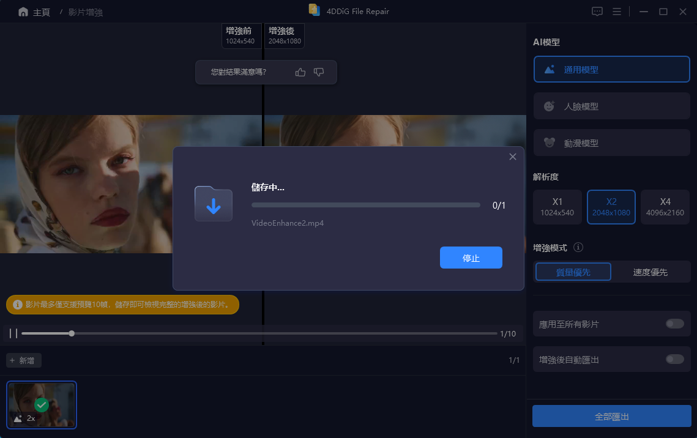Click the 停止 button to stop saving

point(471,258)
